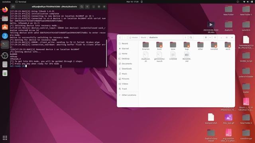Open Firefox from the dock
Viewport: 255px width, 143px height.
coord(5,10)
